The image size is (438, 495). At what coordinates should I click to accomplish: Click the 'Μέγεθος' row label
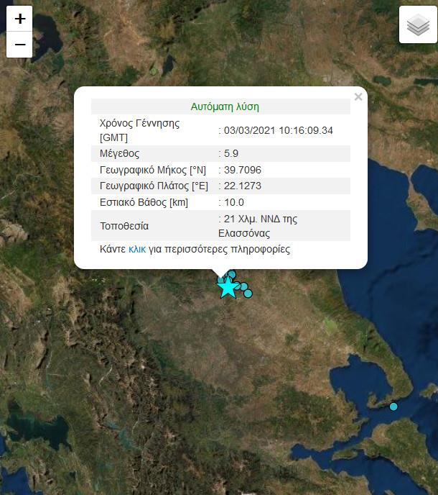(x=119, y=153)
